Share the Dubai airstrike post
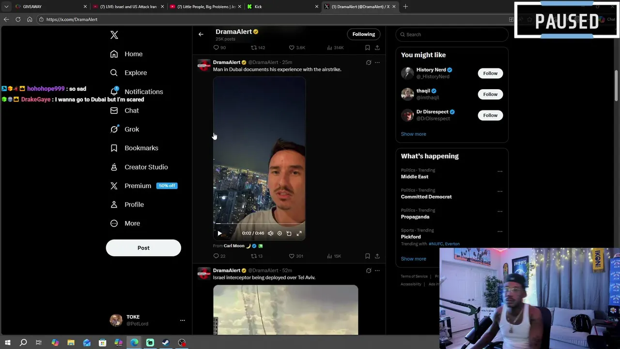The height and width of the screenshot is (349, 620). pyautogui.click(x=377, y=256)
